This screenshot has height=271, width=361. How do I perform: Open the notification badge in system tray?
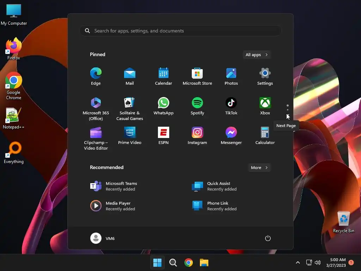[351, 263]
